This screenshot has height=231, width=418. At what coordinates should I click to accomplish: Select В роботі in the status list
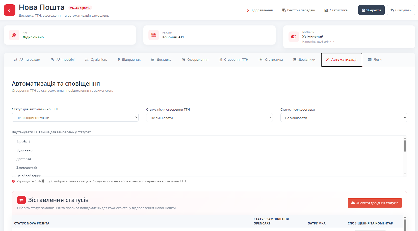click(x=207, y=142)
